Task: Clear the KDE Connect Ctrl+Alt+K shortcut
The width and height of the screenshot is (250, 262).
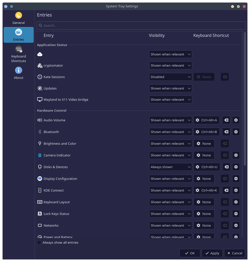Action: click(226, 190)
